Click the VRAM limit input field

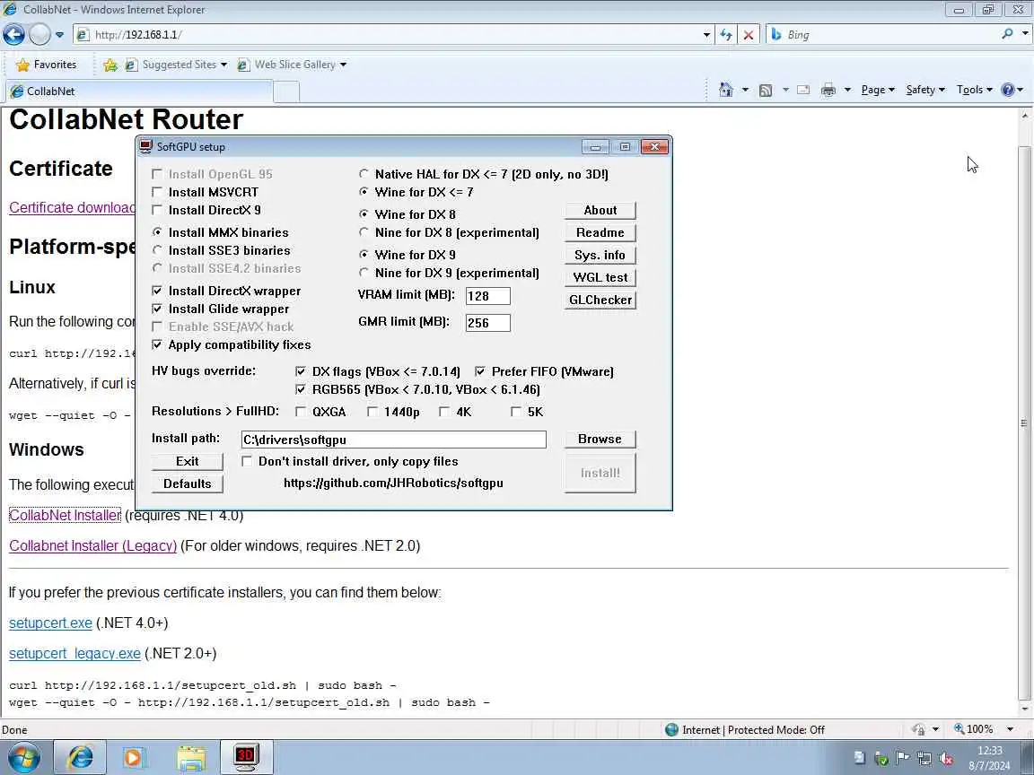(x=488, y=296)
